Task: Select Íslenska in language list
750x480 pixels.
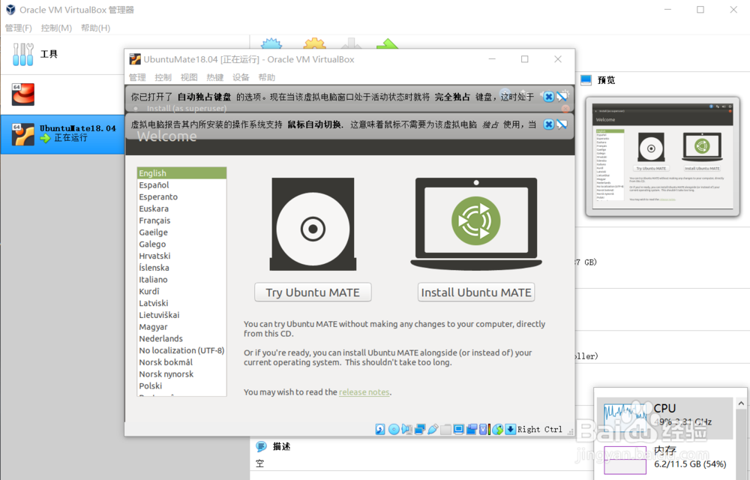Action: (x=181, y=268)
